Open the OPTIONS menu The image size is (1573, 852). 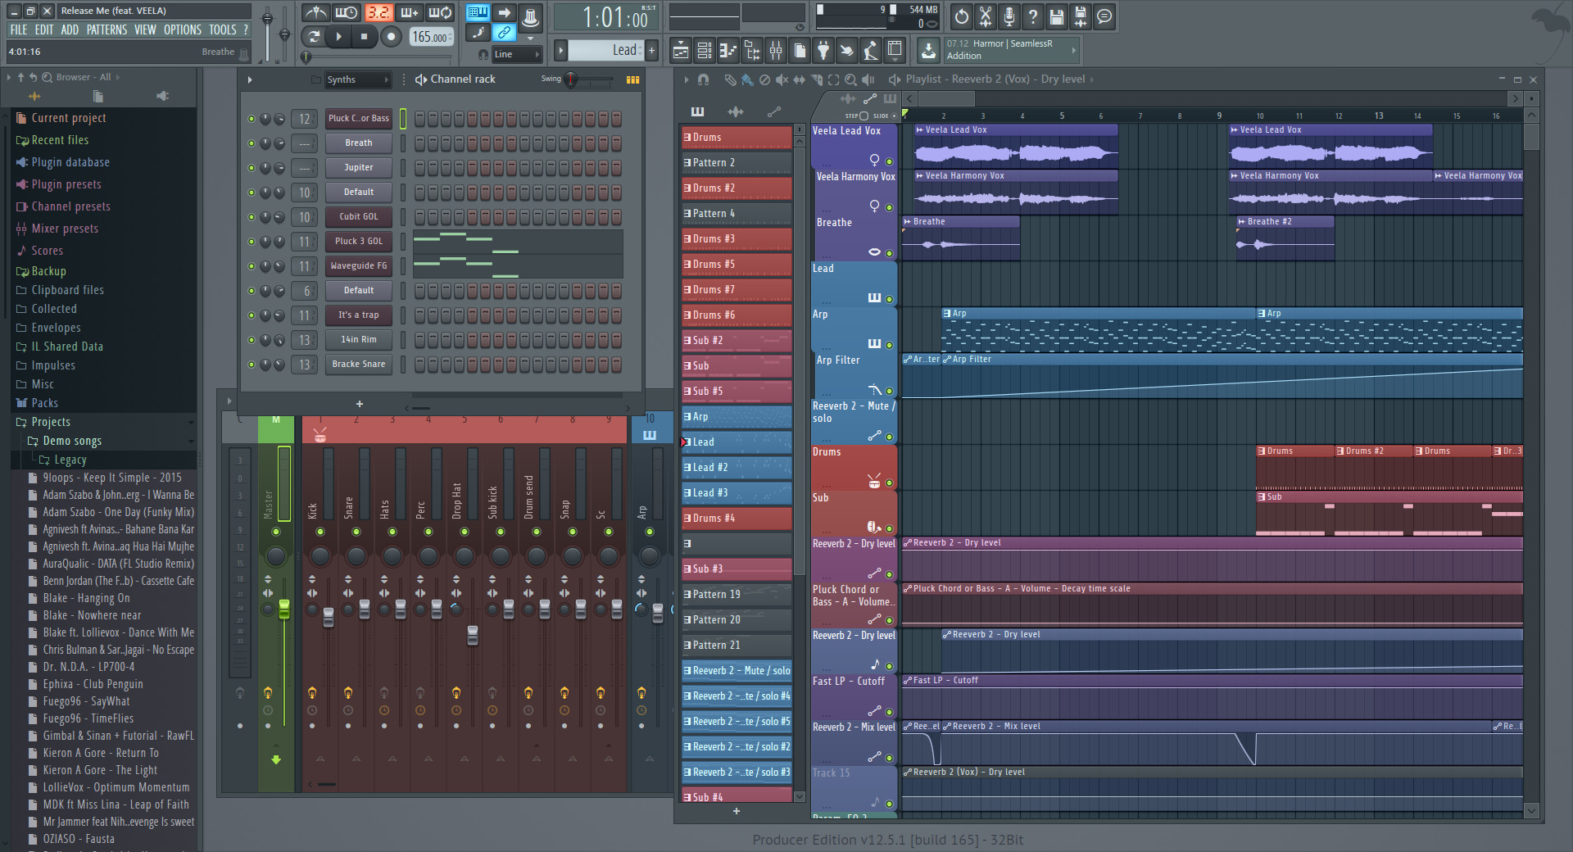[182, 29]
